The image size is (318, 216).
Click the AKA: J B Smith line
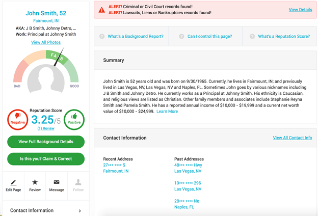[46, 28]
